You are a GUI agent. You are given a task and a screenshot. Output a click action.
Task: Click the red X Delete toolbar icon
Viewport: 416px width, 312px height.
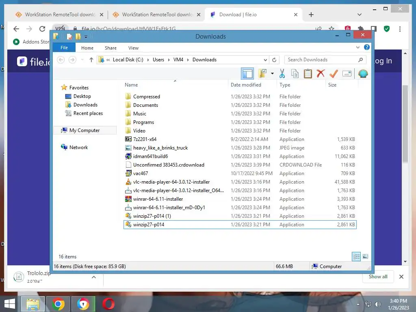click(321, 73)
